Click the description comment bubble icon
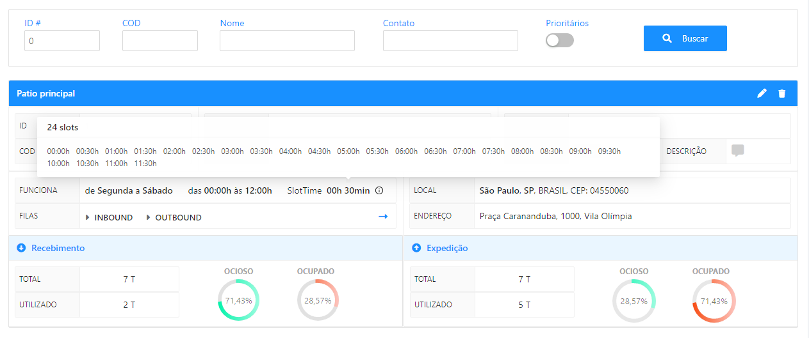Image resolution: width=809 pixels, height=338 pixels. tap(738, 151)
